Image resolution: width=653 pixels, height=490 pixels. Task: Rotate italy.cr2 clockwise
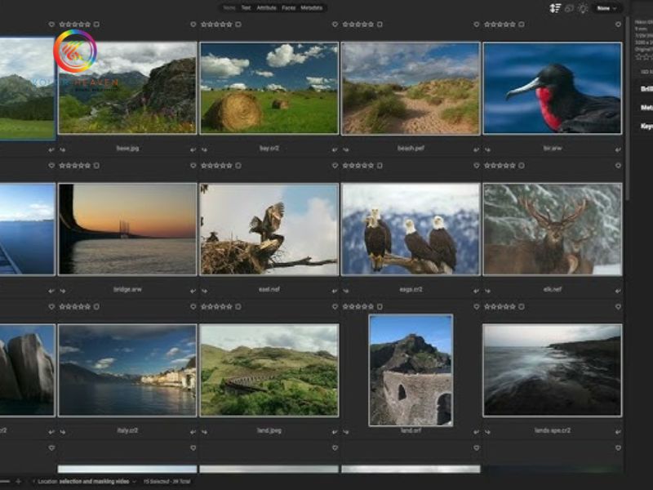193,432
